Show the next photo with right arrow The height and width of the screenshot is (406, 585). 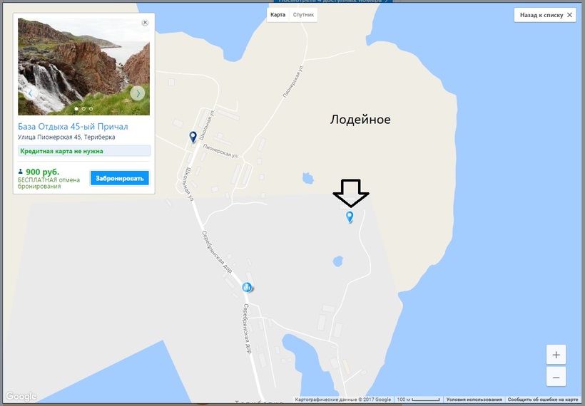[x=138, y=93]
